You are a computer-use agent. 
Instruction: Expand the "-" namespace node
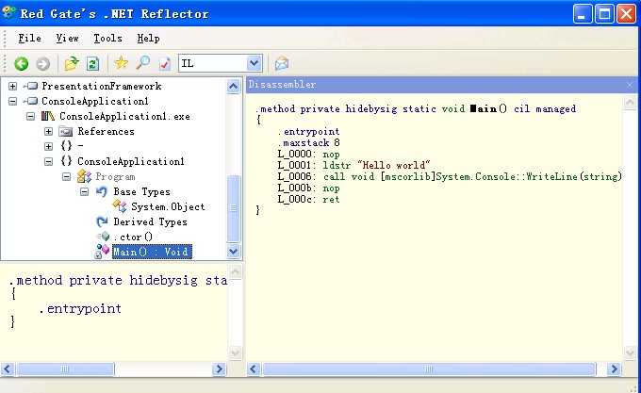click(x=48, y=146)
